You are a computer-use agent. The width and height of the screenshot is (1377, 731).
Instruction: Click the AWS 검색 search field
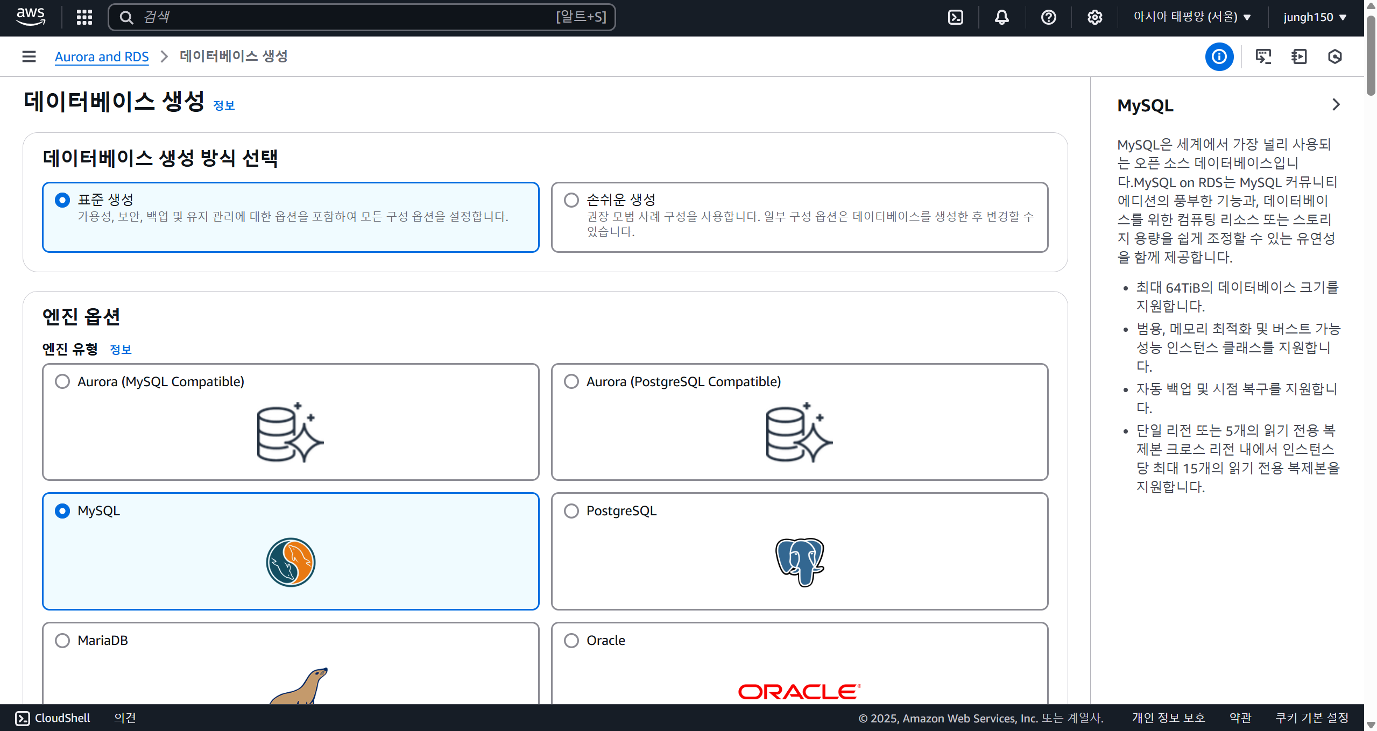pos(344,17)
